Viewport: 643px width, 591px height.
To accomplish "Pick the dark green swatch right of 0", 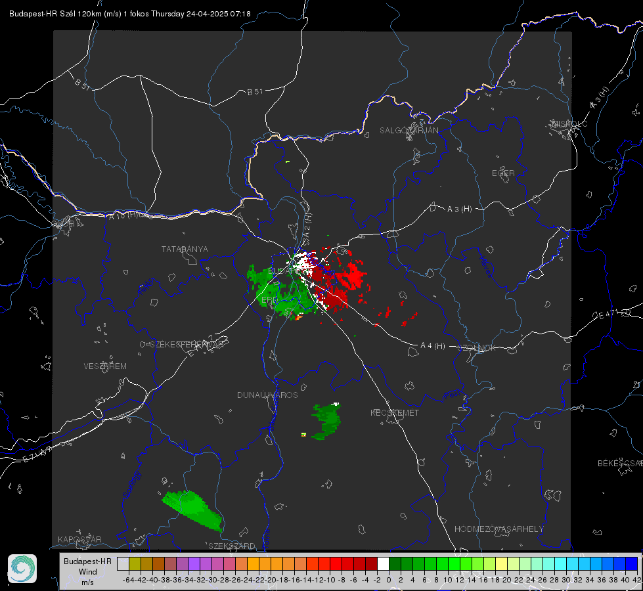I will (x=395, y=563).
